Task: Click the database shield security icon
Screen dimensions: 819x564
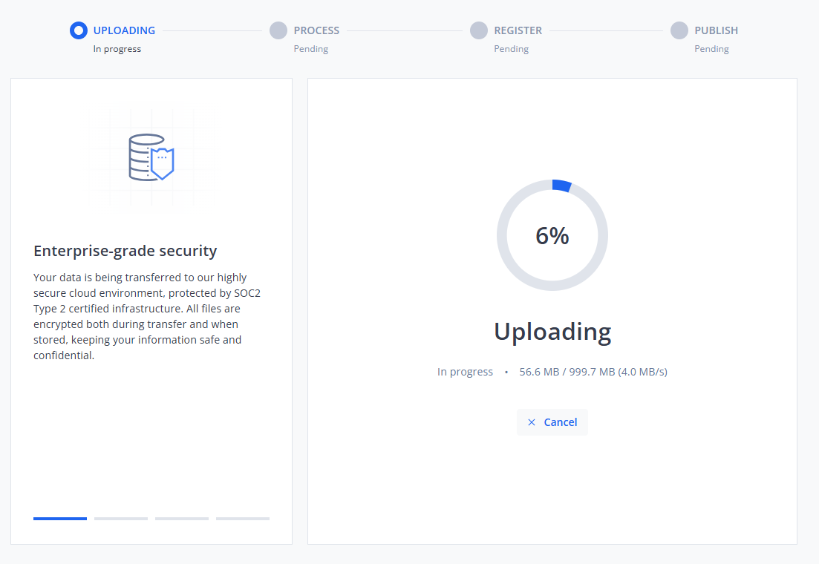Action: coord(151,157)
